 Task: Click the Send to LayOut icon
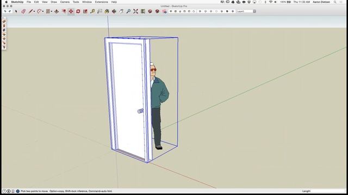[164, 11]
